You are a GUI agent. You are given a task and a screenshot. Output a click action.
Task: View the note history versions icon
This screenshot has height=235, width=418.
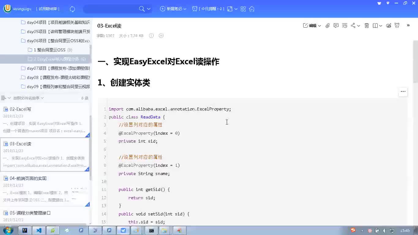pos(345,25)
